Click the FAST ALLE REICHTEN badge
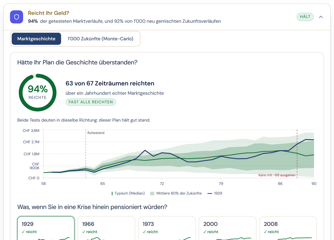The image size is (334, 240). coord(91,102)
